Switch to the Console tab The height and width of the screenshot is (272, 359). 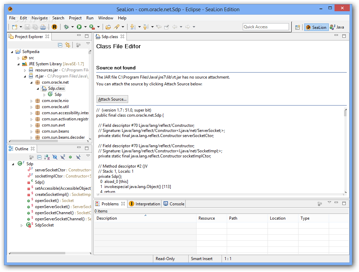[174, 204]
